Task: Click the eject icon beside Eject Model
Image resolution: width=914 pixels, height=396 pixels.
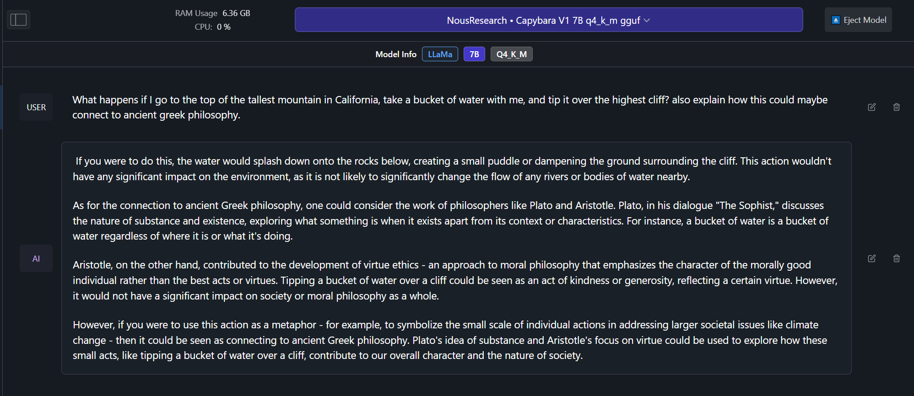Action: 836,20
